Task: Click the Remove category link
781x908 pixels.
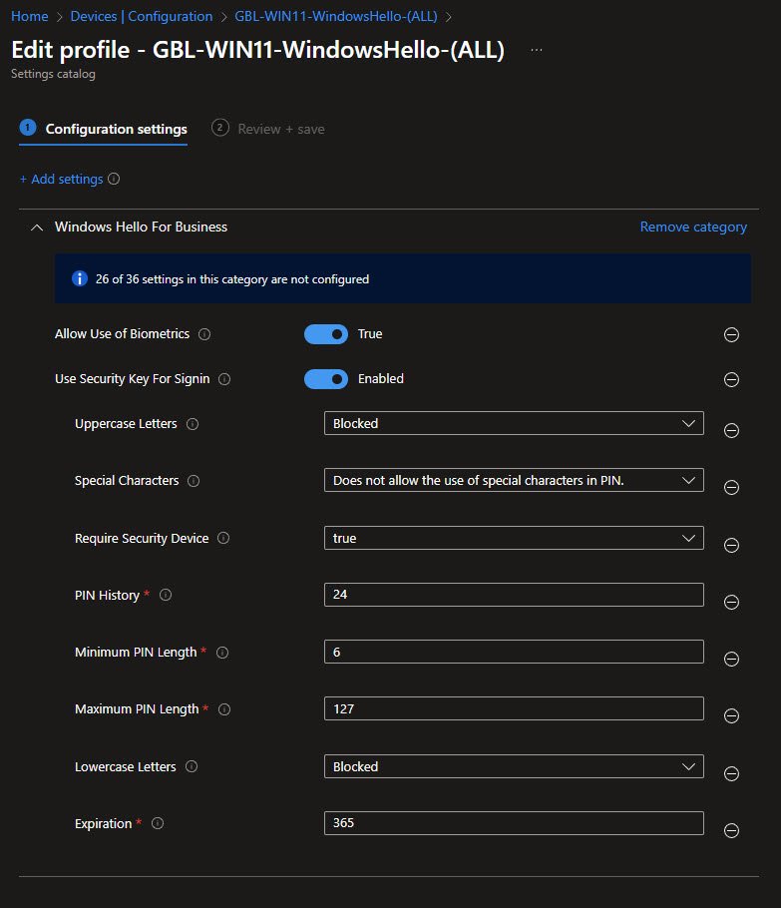Action: 693,227
